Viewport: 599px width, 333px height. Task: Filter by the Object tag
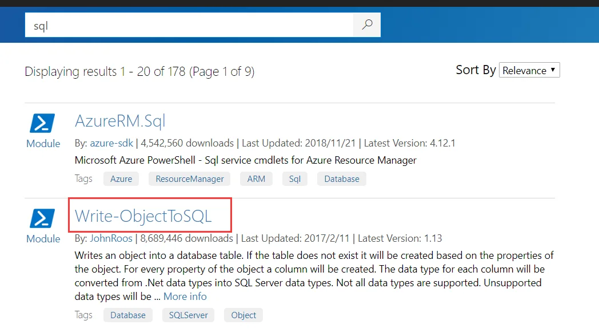243,315
